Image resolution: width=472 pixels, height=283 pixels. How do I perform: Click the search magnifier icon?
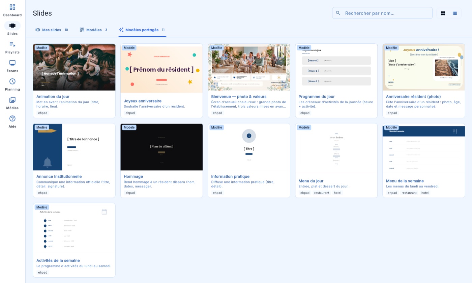tap(338, 13)
